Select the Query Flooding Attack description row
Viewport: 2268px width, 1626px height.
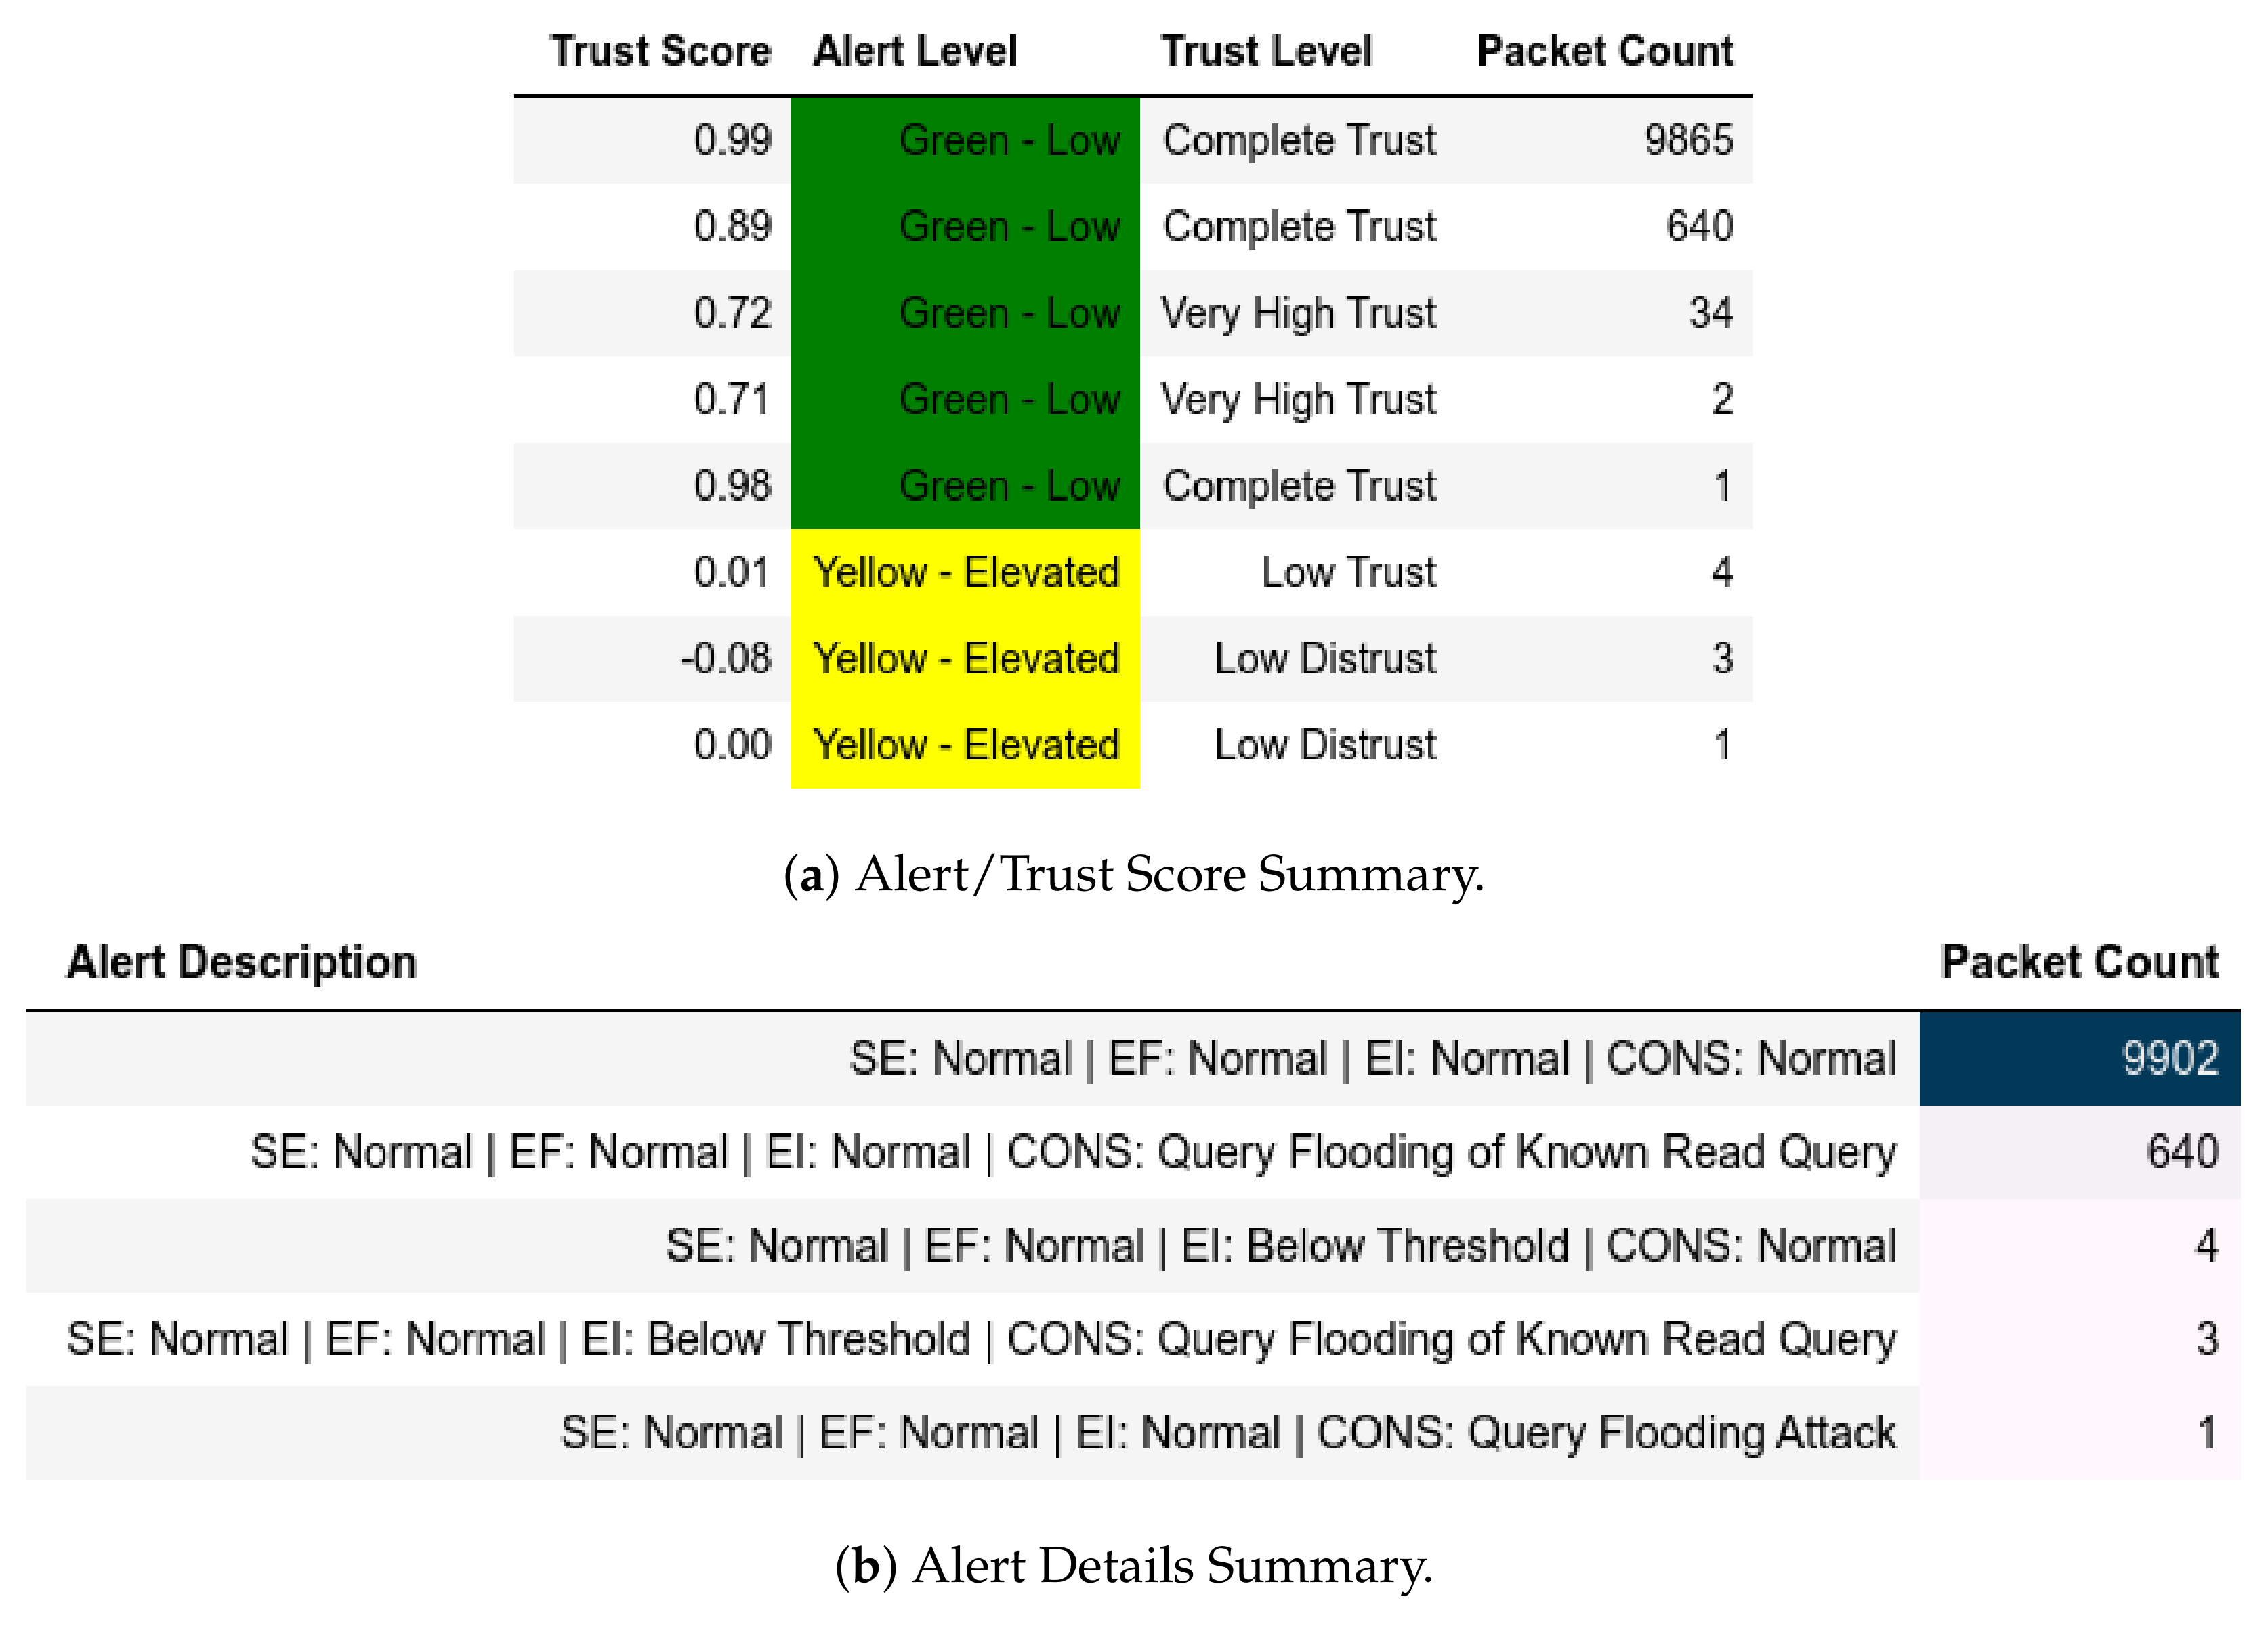(x=1227, y=1432)
